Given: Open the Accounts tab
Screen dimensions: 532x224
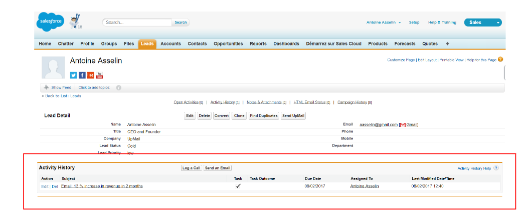Looking at the screenshot, I should click(170, 43).
